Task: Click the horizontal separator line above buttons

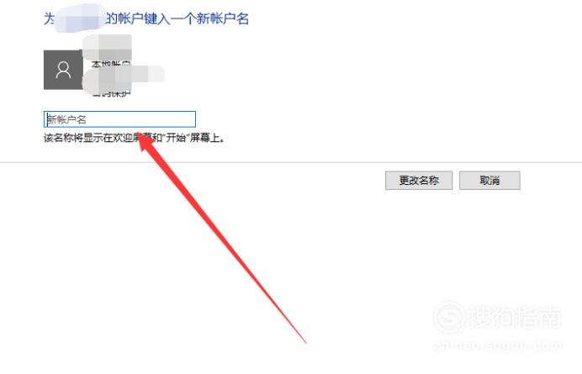Action: click(291, 162)
